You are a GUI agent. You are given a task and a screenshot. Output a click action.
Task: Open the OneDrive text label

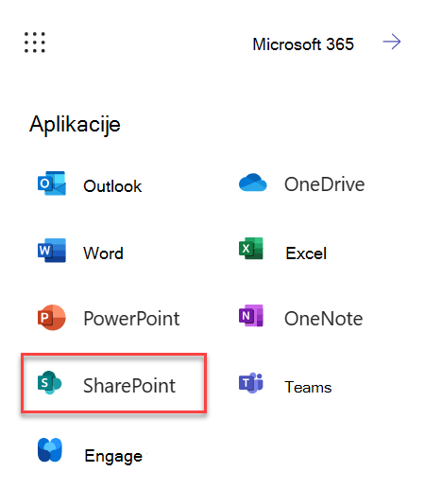pyautogui.click(x=324, y=184)
